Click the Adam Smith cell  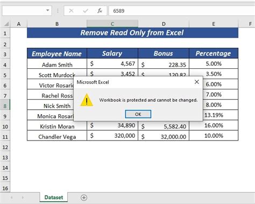(x=57, y=64)
